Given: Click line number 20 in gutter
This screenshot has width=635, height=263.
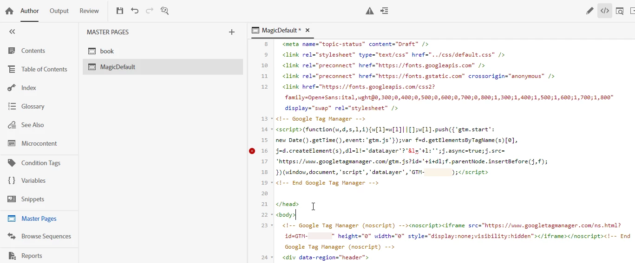Looking at the screenshot, I should pyautogui.click(x=265, y=193).
